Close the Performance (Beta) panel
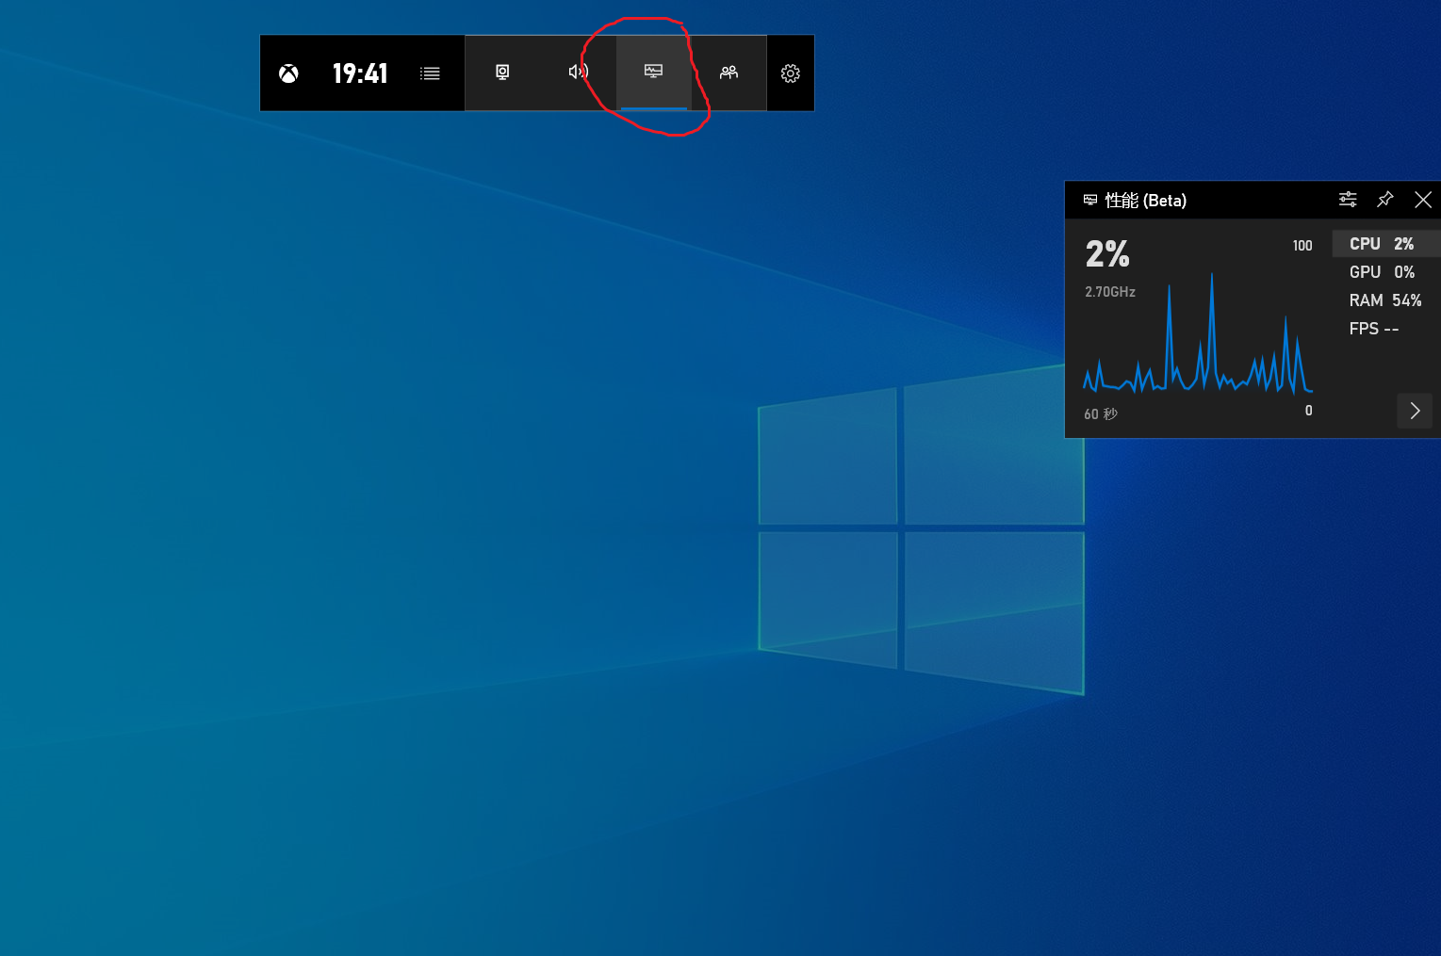The height and width of the screenshot is (956, 1441). coord(1422,200)
